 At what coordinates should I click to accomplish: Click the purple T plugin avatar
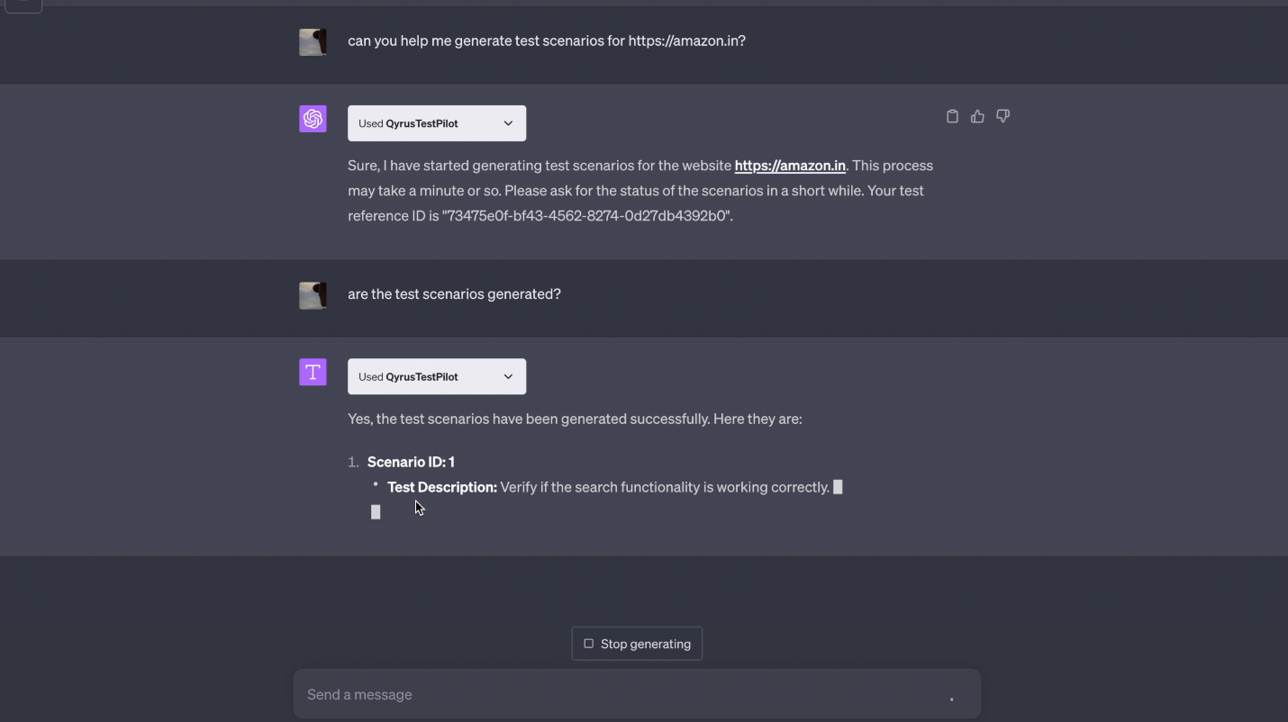(x=313, y=372)
